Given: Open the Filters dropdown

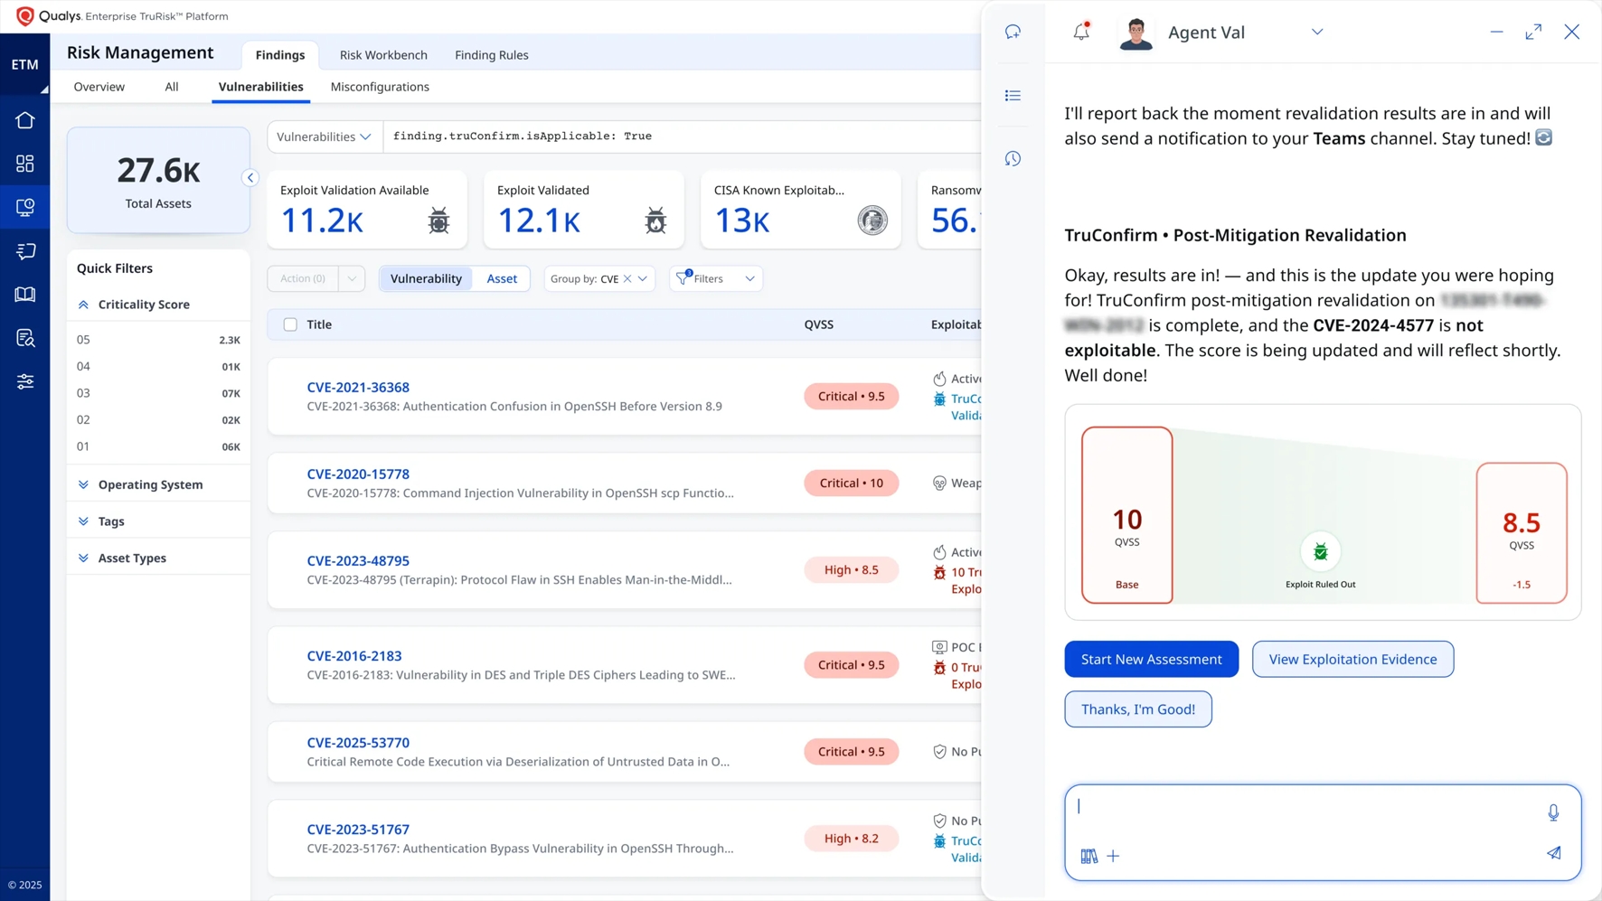Looking at the screenshot, I should [x=716, y=278].
